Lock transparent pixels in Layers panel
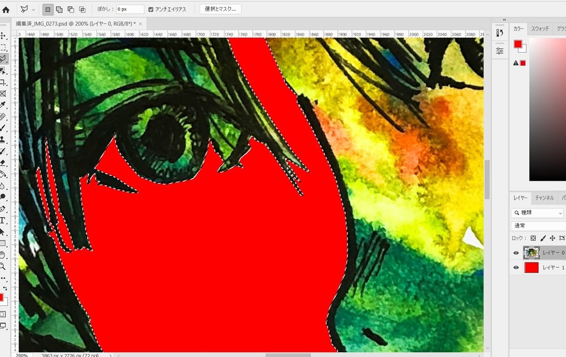The image size is (566, 357). (x=533, y=238)
